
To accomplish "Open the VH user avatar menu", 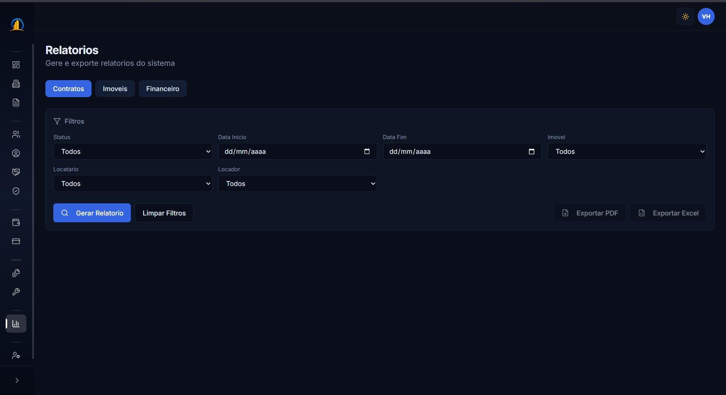I will (x=706, y=17).
